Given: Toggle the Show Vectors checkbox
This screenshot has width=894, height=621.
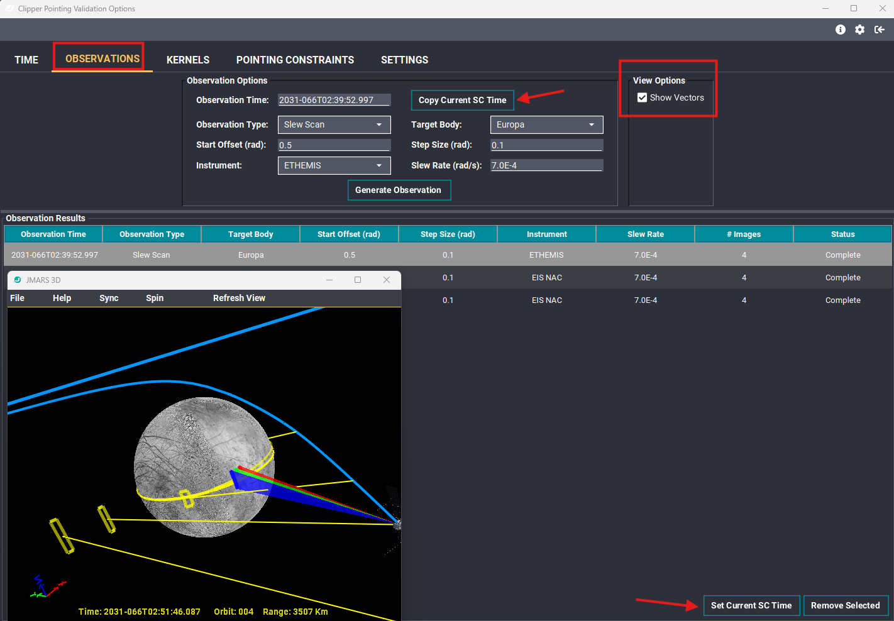Looking at the screenshot, I should pos(642,97).
